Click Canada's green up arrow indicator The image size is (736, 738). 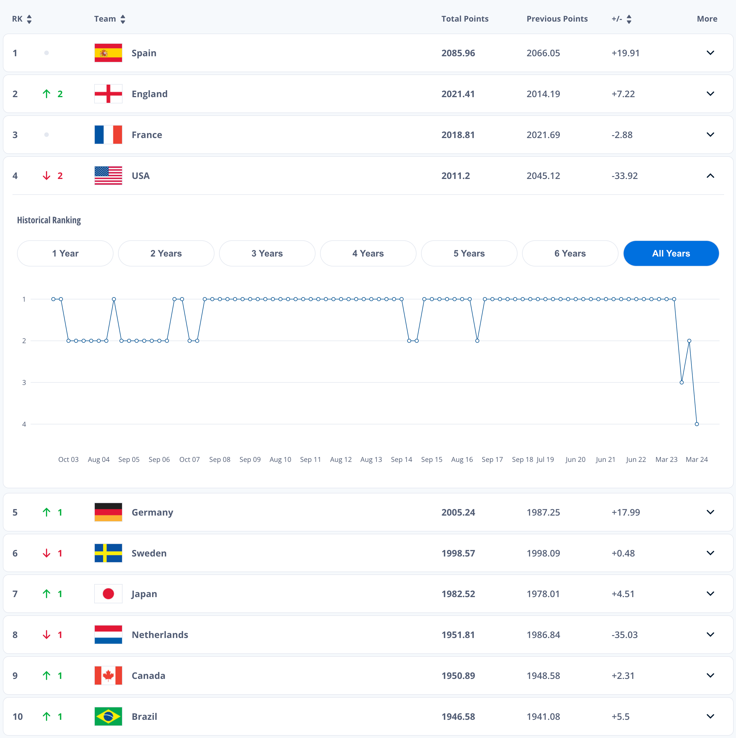click(47, 675)
